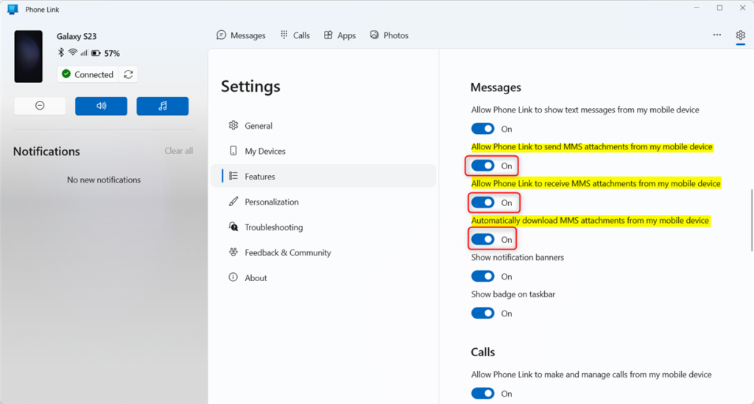Click the Messages section heading

[496, 88]
